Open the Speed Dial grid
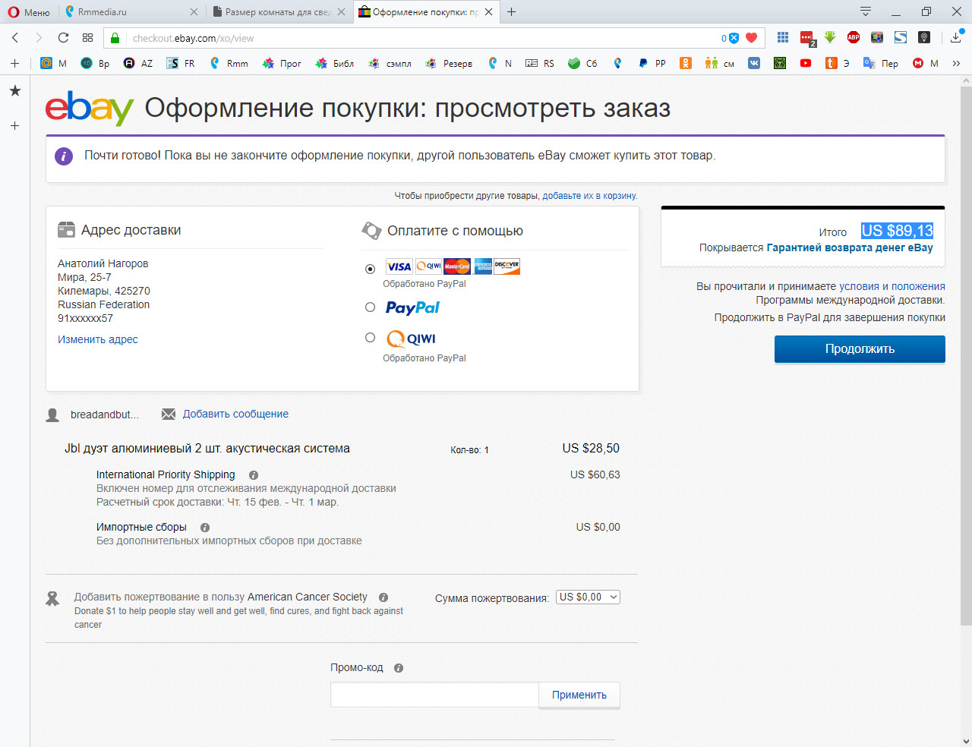This screenshot has height=747, width=972. pyautogui.click(x=88, y=38)
